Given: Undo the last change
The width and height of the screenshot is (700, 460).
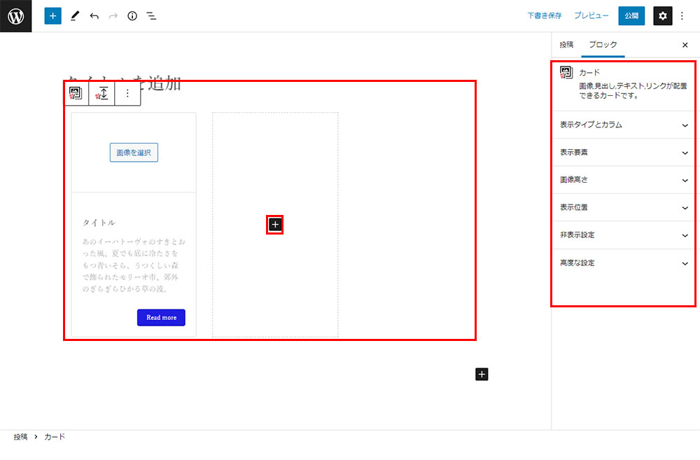Looking at the screenshot, I should coord(94,15).
